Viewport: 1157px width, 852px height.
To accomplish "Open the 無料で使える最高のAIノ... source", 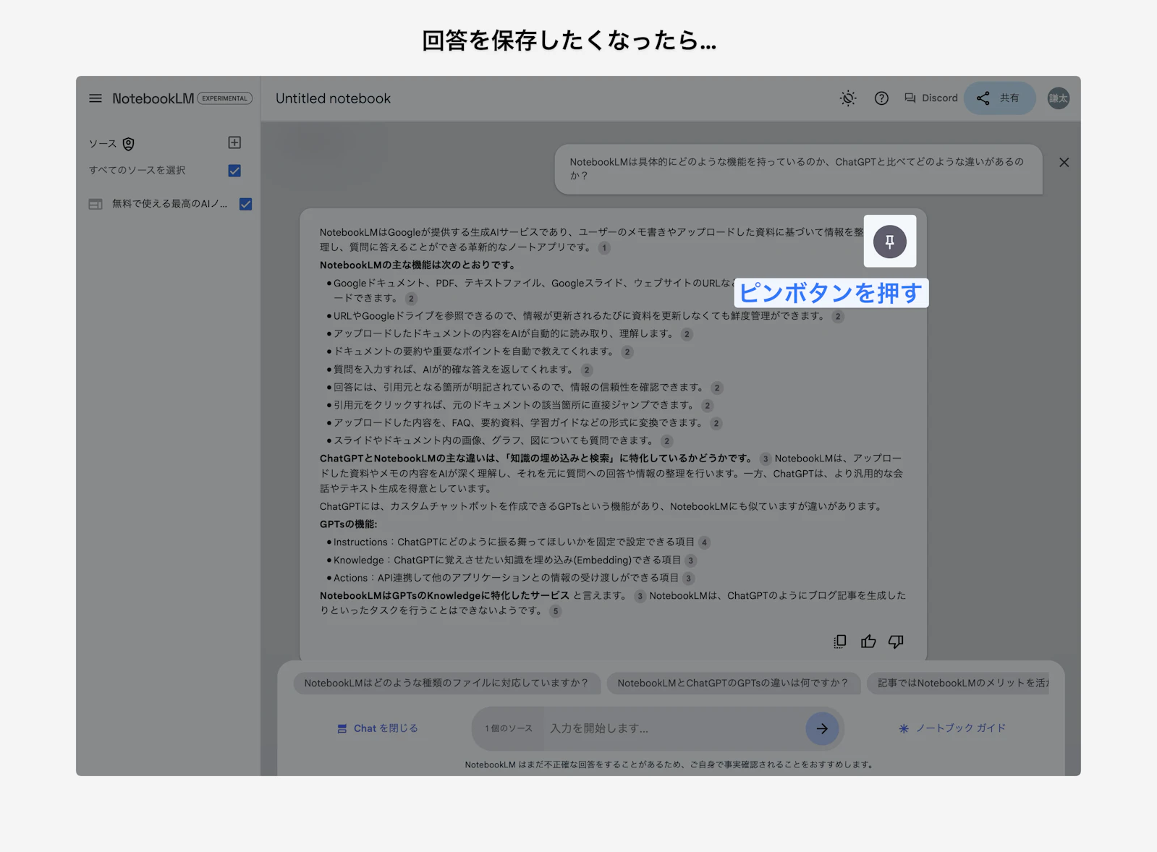I will tap(169, 204).
